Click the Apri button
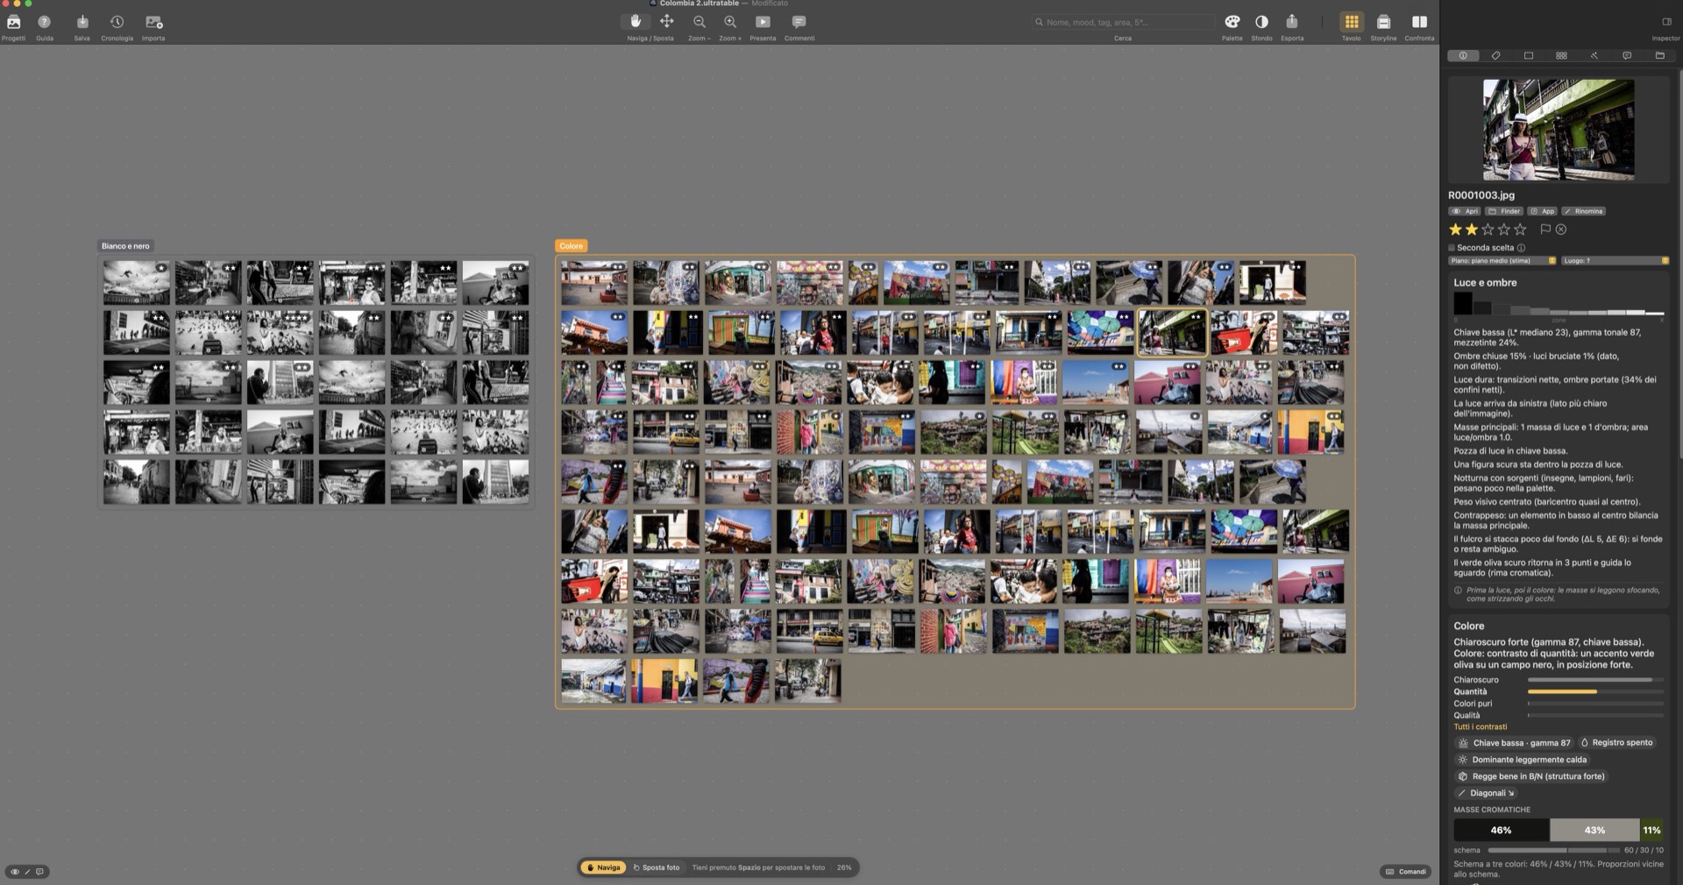 coord(1465,211)
